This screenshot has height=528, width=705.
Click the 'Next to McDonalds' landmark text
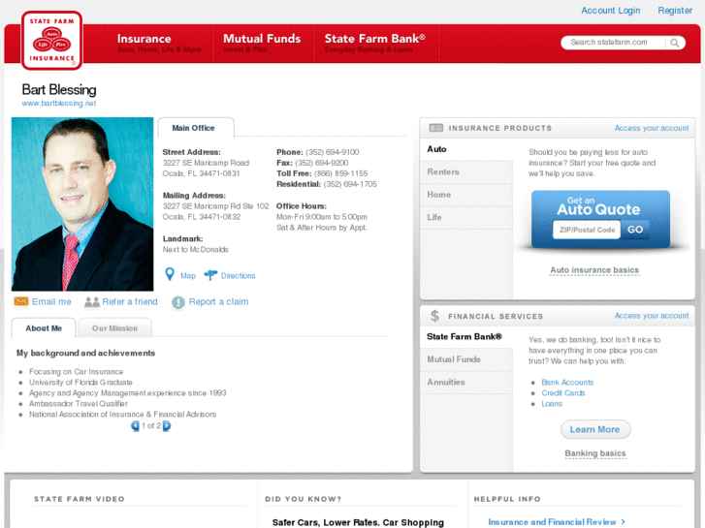point(196,249)
